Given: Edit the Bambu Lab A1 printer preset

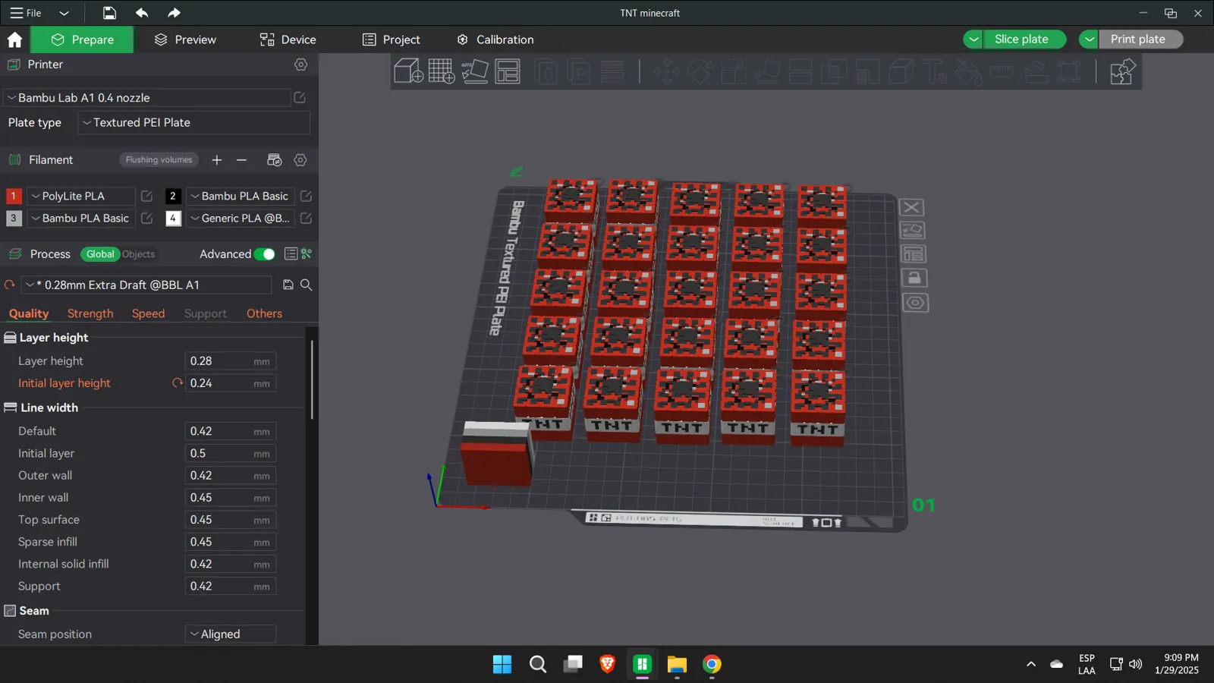Looking at the screenshot, I should (300, 98).
